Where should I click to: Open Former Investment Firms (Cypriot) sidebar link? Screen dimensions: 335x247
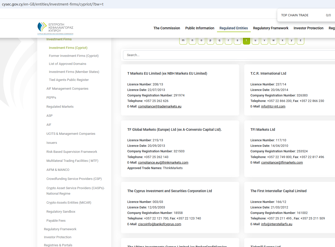coord(74,56)
